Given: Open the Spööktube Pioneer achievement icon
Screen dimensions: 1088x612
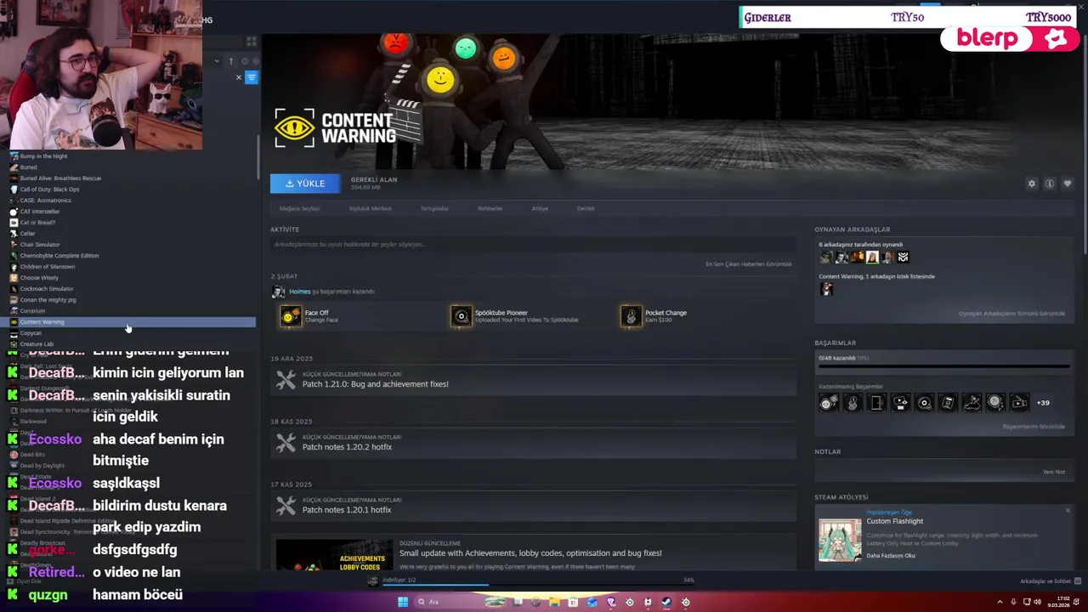Looking at the screenshot, I should pyautogui.click(x=461, y=316).
